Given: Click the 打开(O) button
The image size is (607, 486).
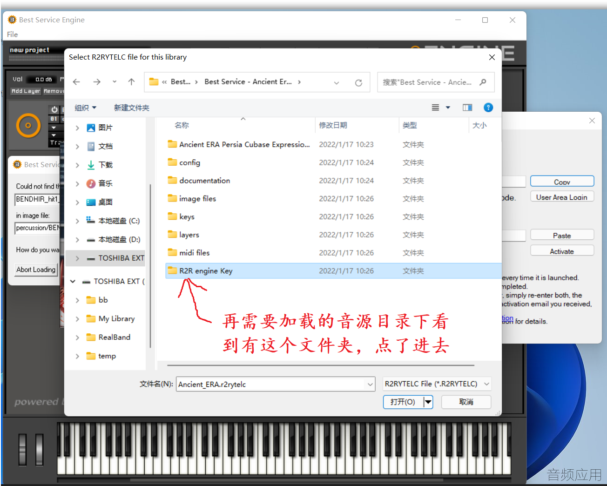Looking at the screenshot, I should tap(403, 402).
